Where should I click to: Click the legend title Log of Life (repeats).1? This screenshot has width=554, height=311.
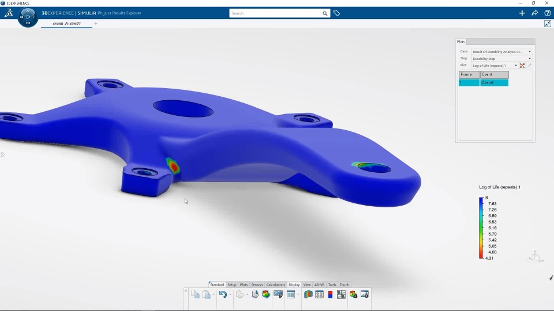500,187
